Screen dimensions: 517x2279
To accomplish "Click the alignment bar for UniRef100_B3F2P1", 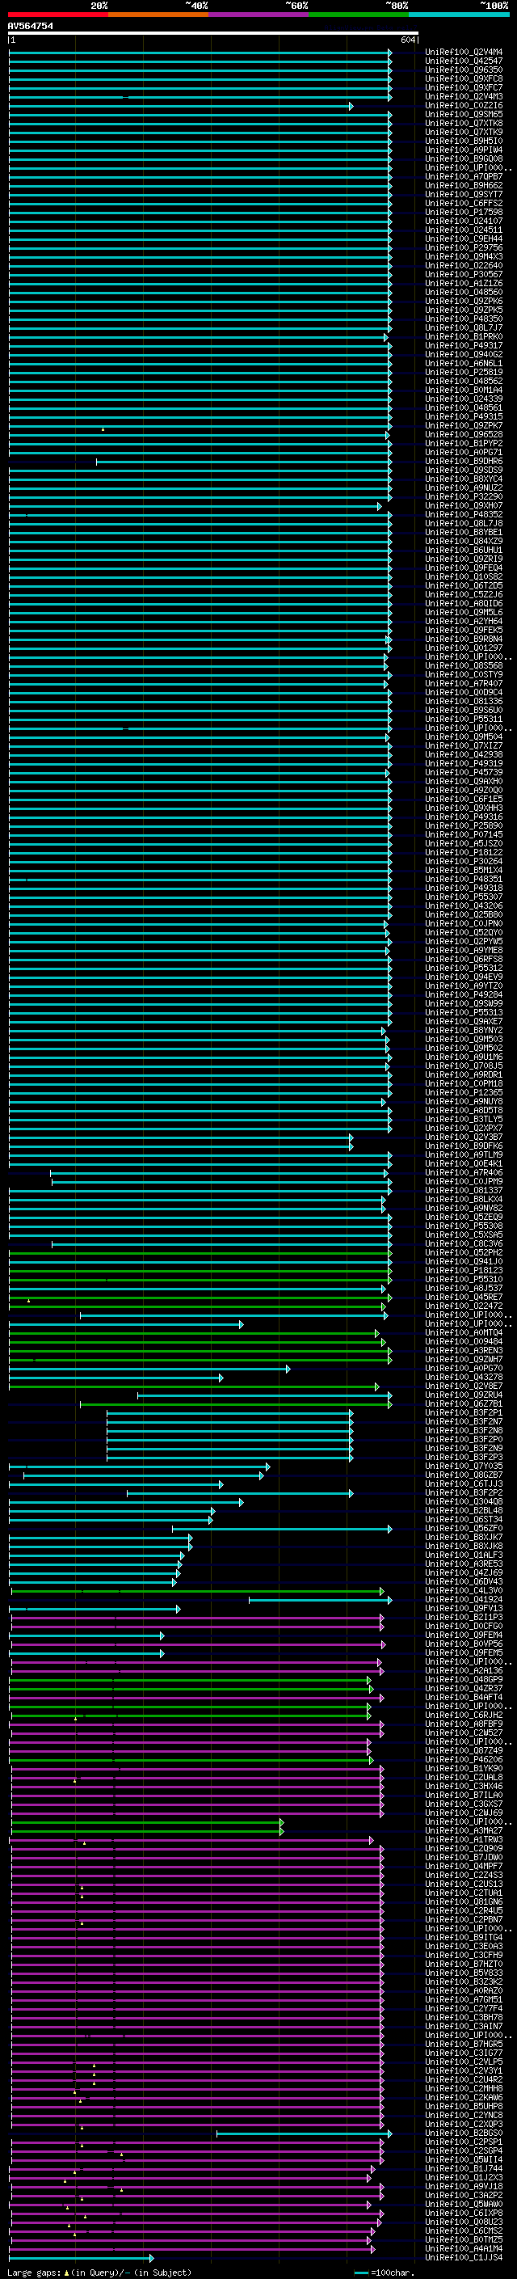I will [x=229, y=1413].
